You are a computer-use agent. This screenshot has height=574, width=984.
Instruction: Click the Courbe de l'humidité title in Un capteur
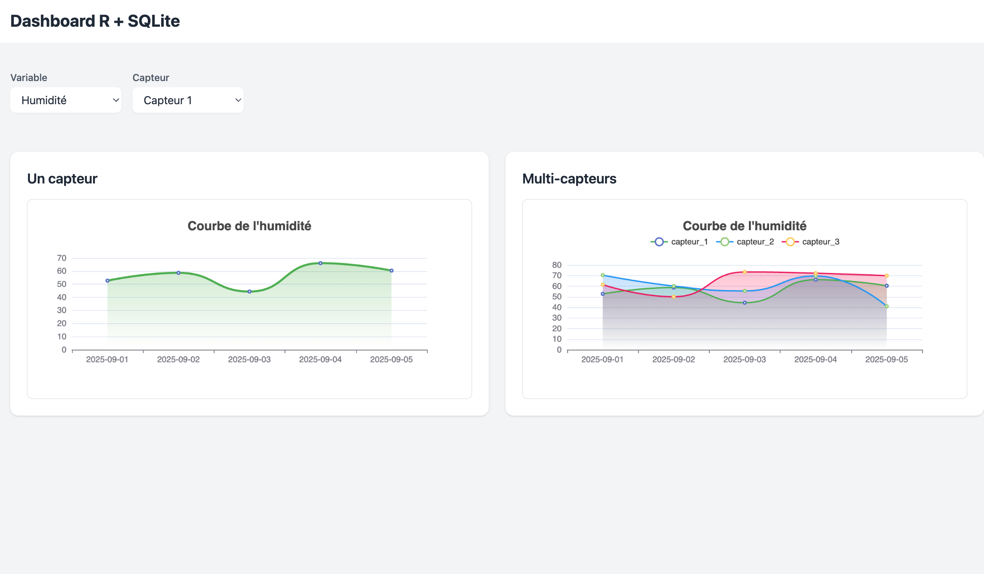pyautogui.click(x=249, y=226)
